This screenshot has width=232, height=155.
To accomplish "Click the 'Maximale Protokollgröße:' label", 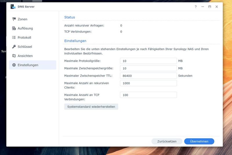I will pos(82,61).
